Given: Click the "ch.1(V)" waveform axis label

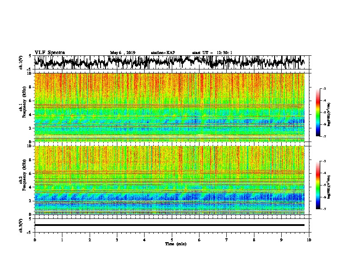Looking at the screenshot, I should (21, 62).
